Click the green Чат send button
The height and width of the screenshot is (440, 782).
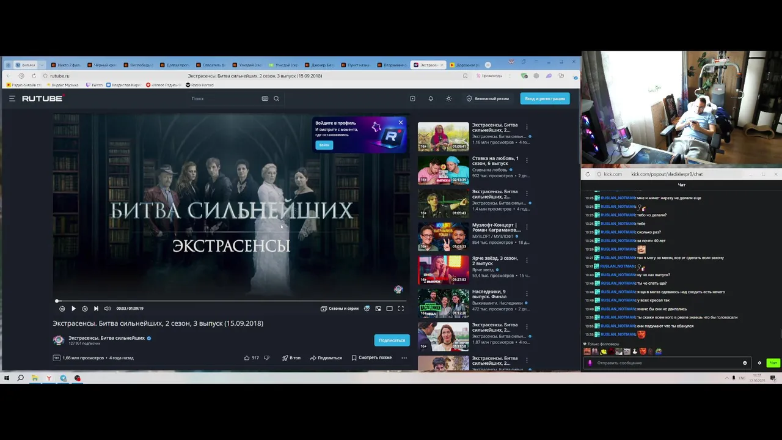coord(773,363)
